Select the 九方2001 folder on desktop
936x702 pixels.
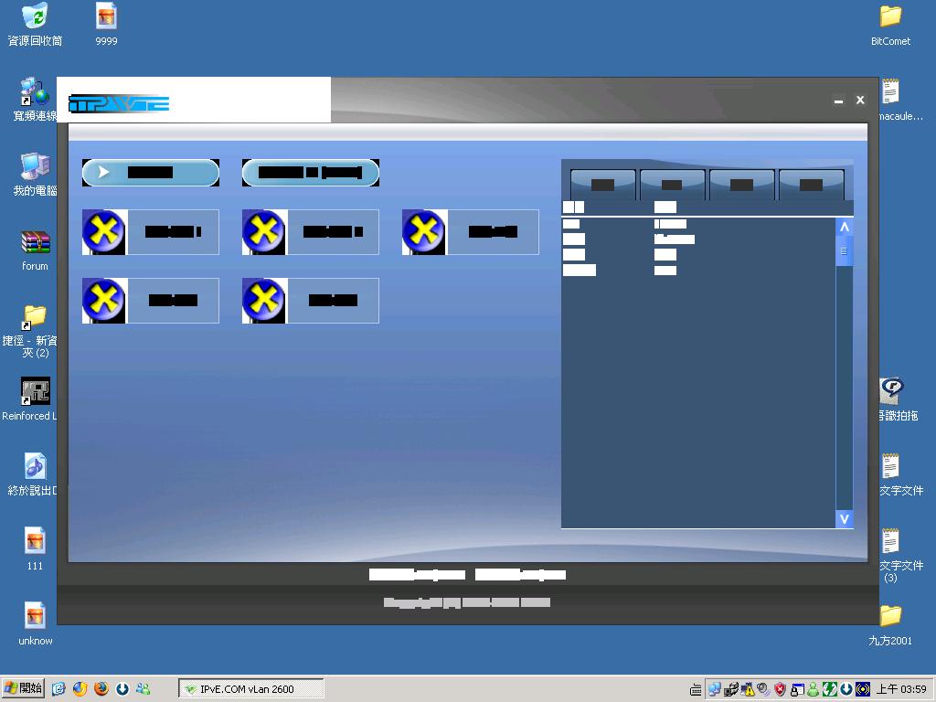coord(890,624)
